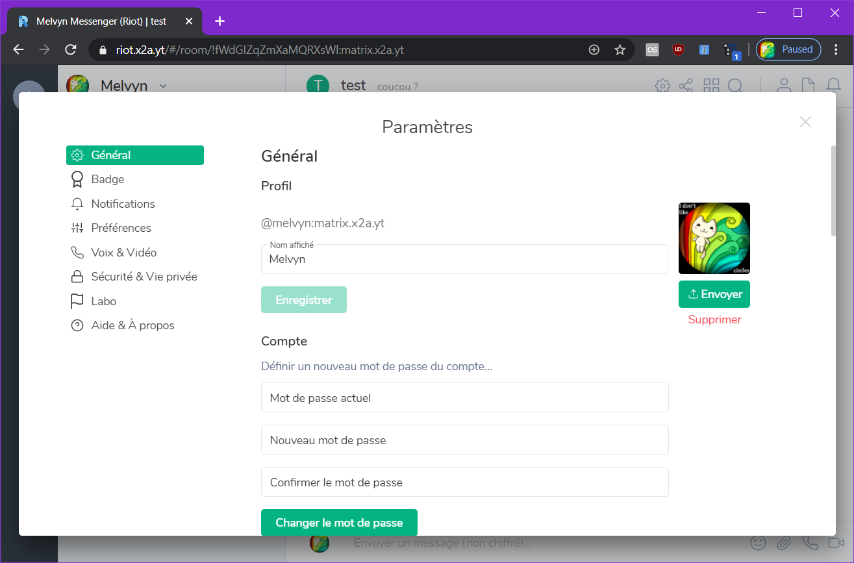Open Voix & Vidéo settings
Image resolution: width=854 pixels, height=563 pixels.
click(123, 253)
